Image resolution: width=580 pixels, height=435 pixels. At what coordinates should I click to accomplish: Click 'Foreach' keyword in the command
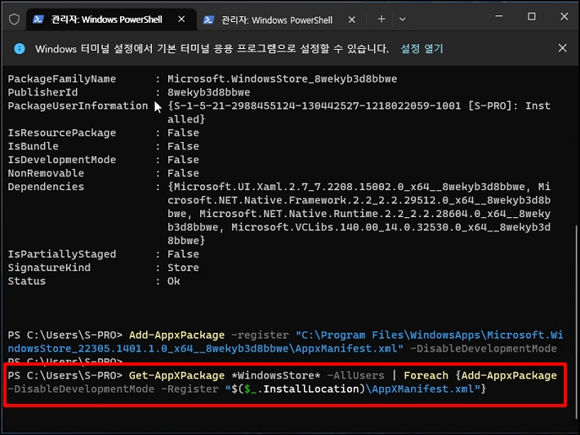click(426, 375)
